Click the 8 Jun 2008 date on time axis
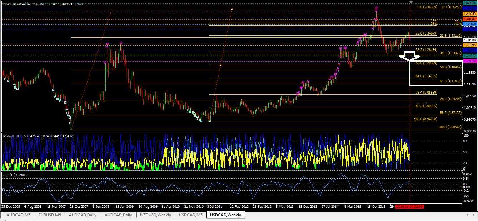This screenshot has height=221, width=478. [101, 206]
